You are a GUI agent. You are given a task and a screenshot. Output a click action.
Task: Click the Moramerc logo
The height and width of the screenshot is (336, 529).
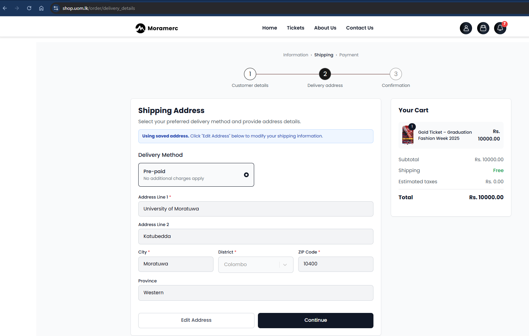(x=157, y=28)
